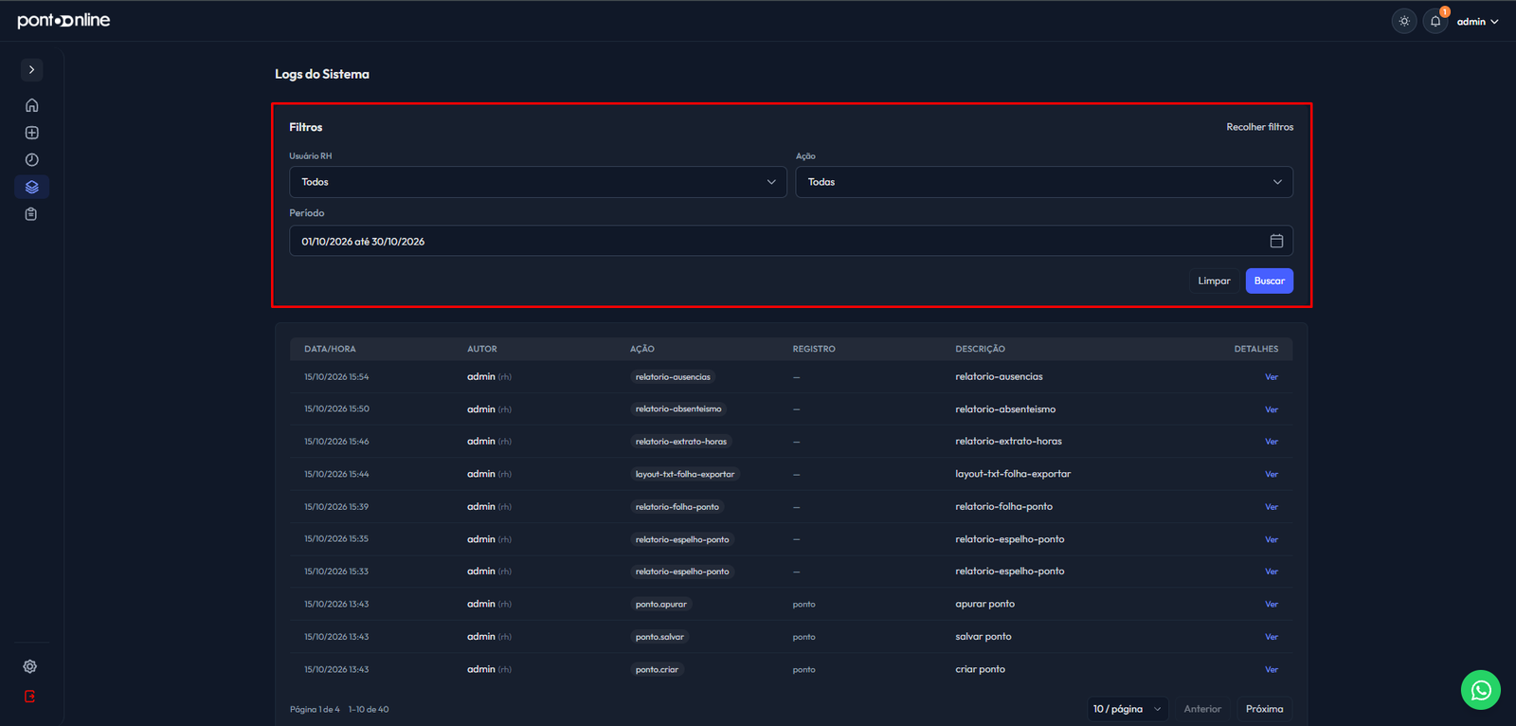This screenshot has width=1516, height=726.
Task: Go to the home icon in sidebar
Action: coord(31,105)
